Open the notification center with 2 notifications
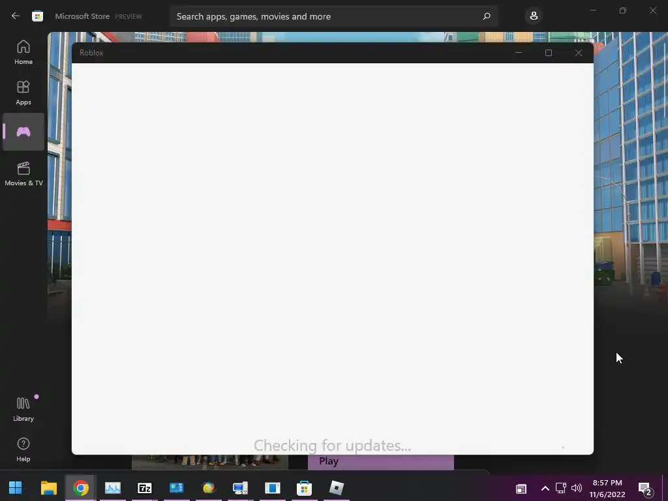 tap(645, 489)
